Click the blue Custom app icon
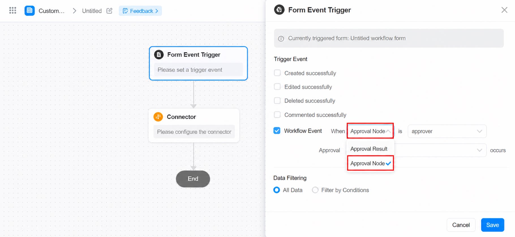This screenshot has height=237, width=515. click(29, 11)
